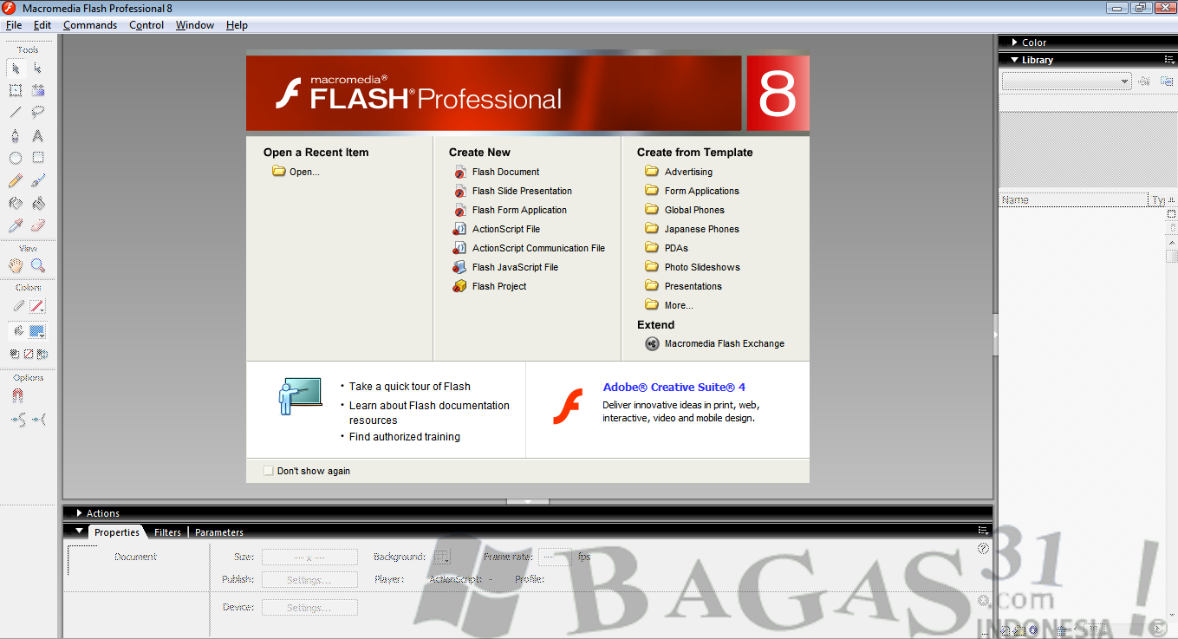
Task: Select the Hand tool
Action: [x=16, y=265]
